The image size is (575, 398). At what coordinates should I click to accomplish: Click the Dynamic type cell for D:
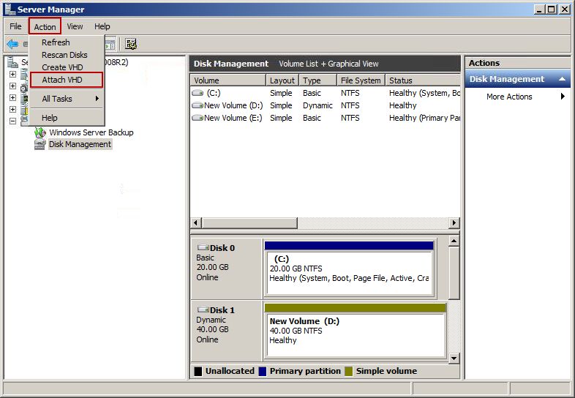point(317,105)
